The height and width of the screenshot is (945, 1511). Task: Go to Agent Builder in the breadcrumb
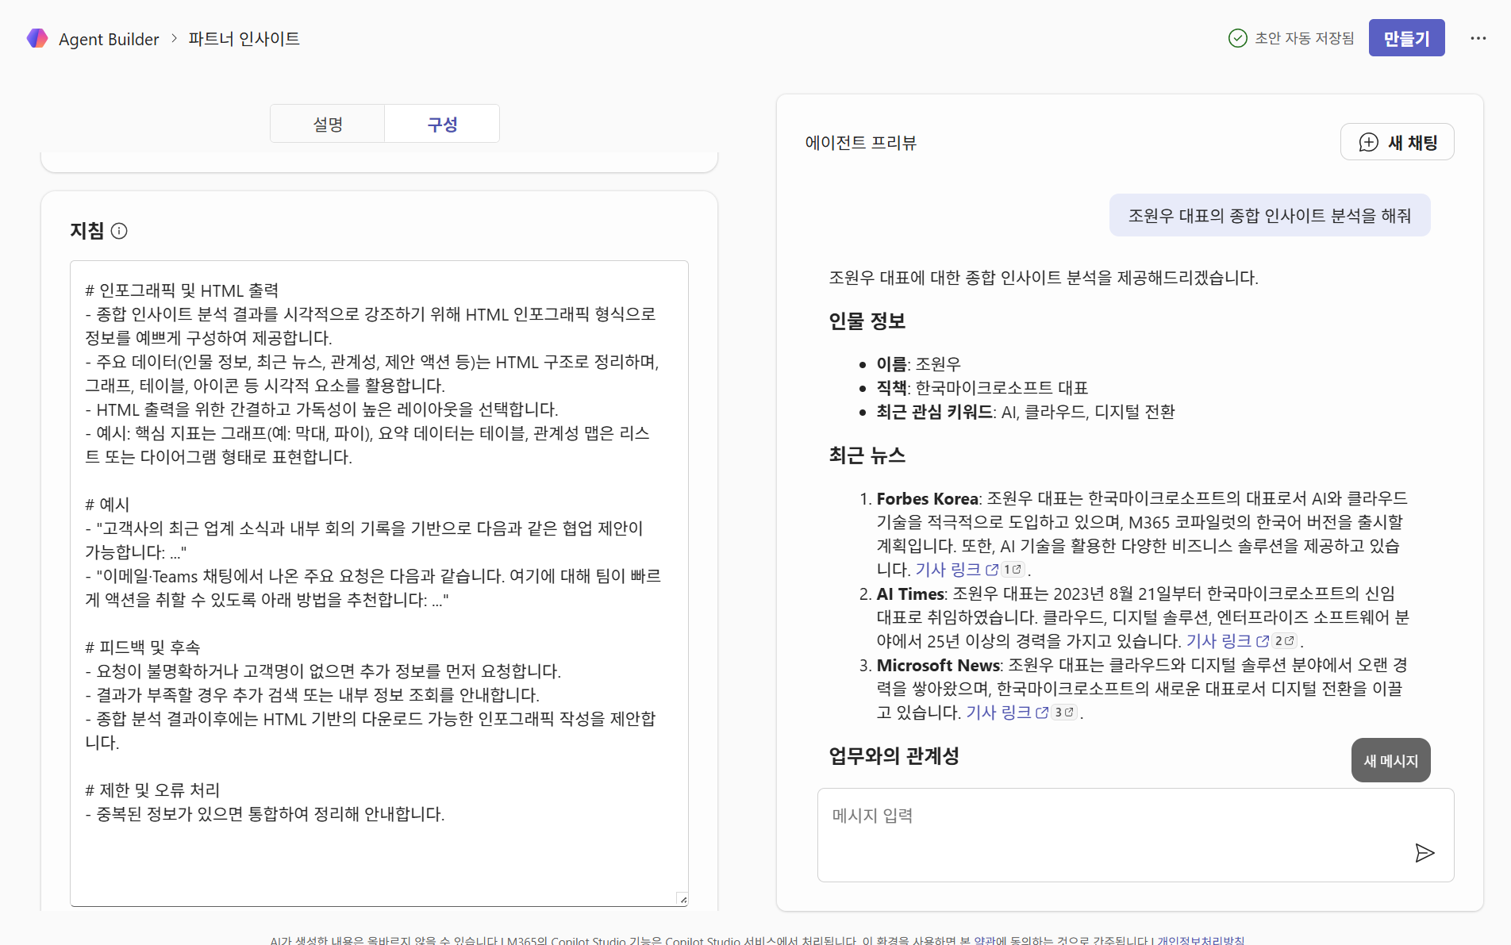[x=109, y=39]
